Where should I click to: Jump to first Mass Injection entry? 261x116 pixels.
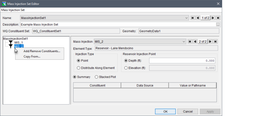pos(190,42)
